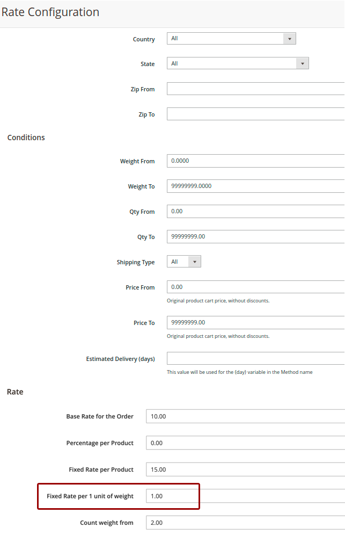Click the State dropdown arrow button
The height and width of the screenshot is (542, 345).
(x=303, y=63)
